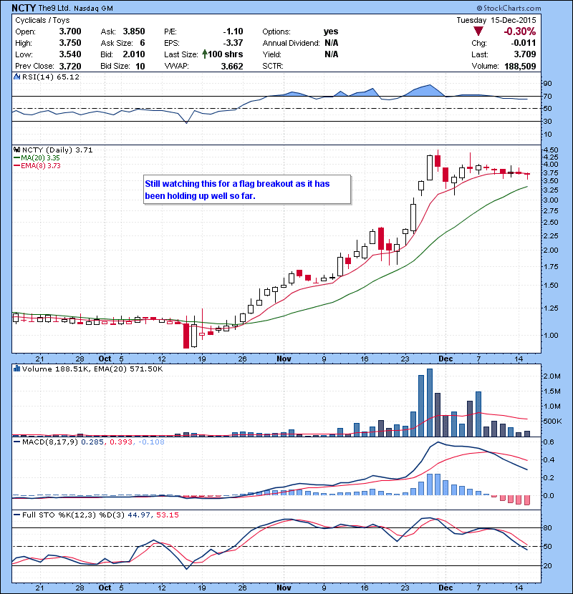The height and width of the screenshot is (594, 573).
Task: Click the 2.0M mark on the volume axis
Action: point(552,376)
